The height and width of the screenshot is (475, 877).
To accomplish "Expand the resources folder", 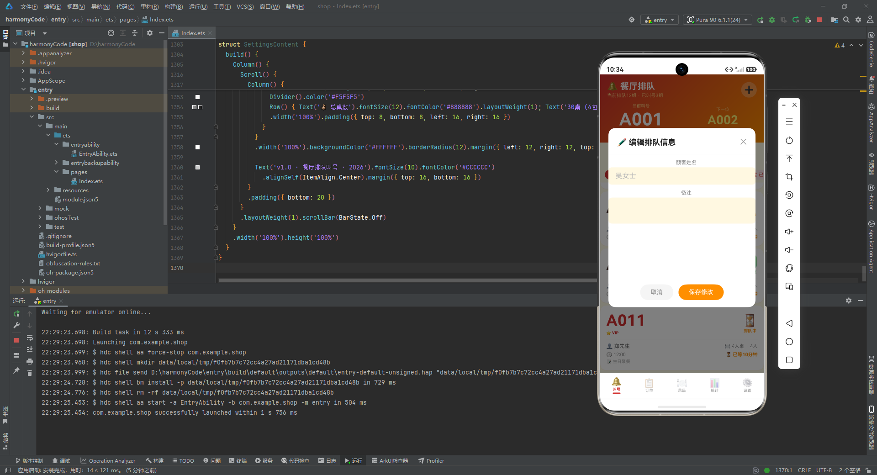I will pyautogui.click(x=48, y=190).
